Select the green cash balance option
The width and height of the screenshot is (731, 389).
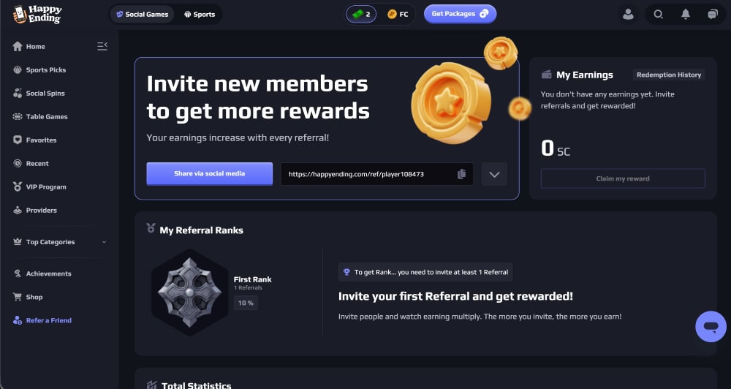click(x=361, y=15)
